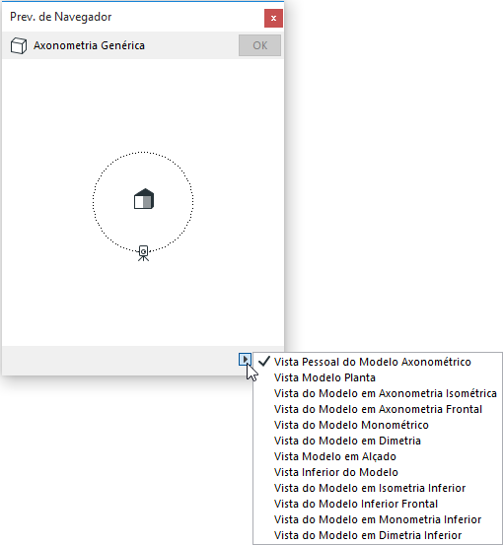
Task: Select Vista Inferior do Modelo
Action: click(x=378, y=472)
